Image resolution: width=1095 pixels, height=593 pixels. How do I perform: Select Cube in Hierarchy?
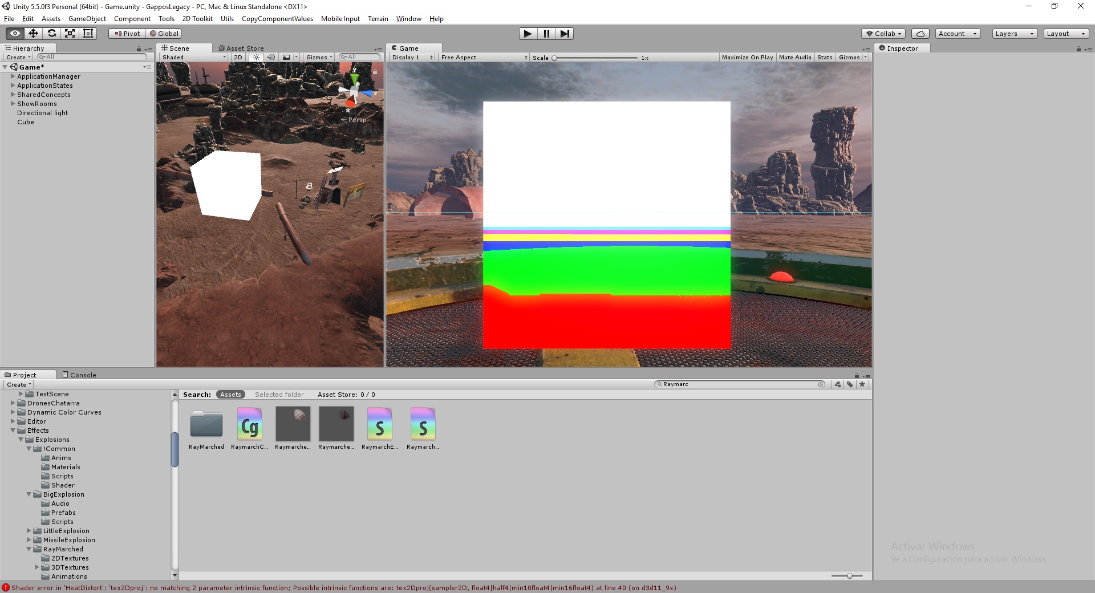tap(26, 122)
